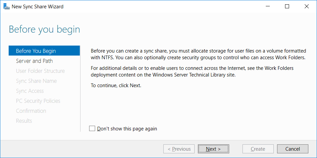
Task: Maximize the wizard window
Action: (x=287, y=6)
